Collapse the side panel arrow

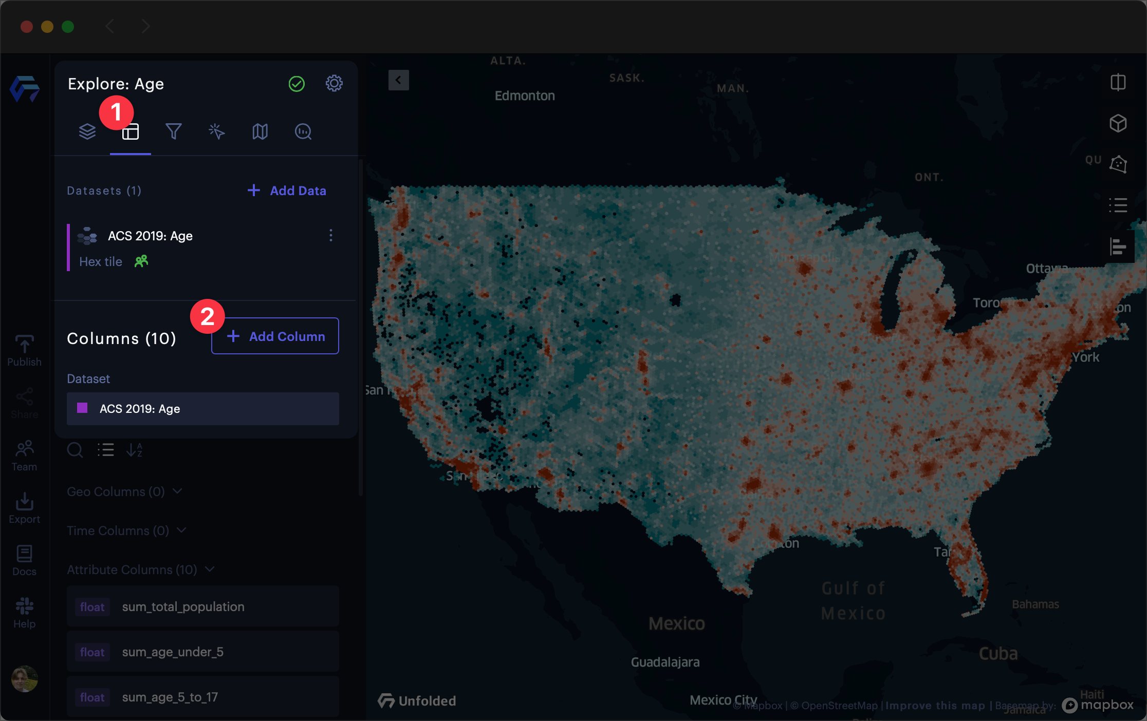[x=398, y=80]
